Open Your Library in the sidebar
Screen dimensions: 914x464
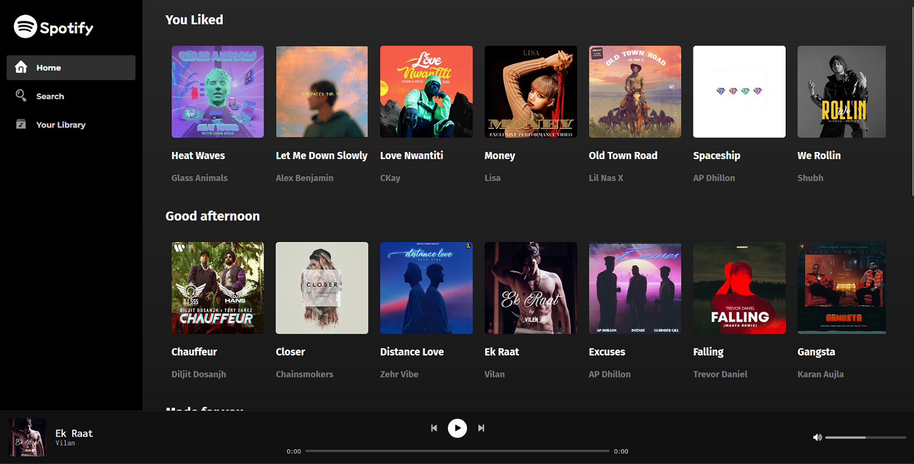tap(71, 125)
